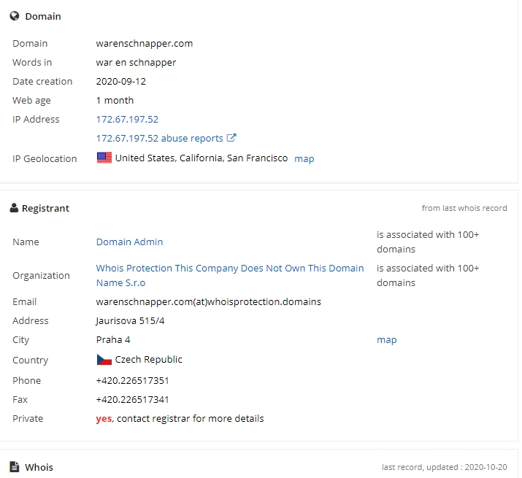
Task: Click the document icon beside Whois heading
Action: coord(15,466)
